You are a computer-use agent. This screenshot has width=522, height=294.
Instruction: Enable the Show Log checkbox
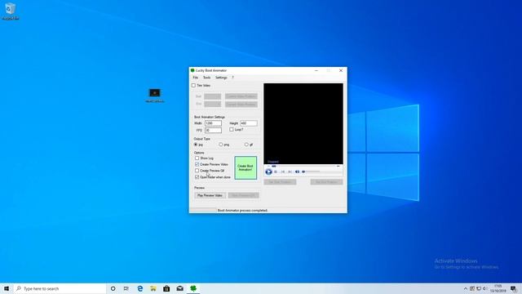pos(197,158)
